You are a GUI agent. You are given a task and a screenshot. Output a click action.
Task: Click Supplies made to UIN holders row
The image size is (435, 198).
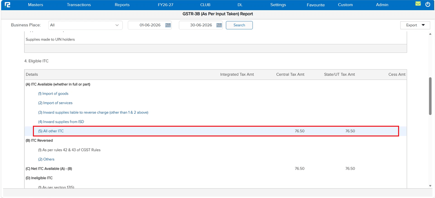[50, 39]
